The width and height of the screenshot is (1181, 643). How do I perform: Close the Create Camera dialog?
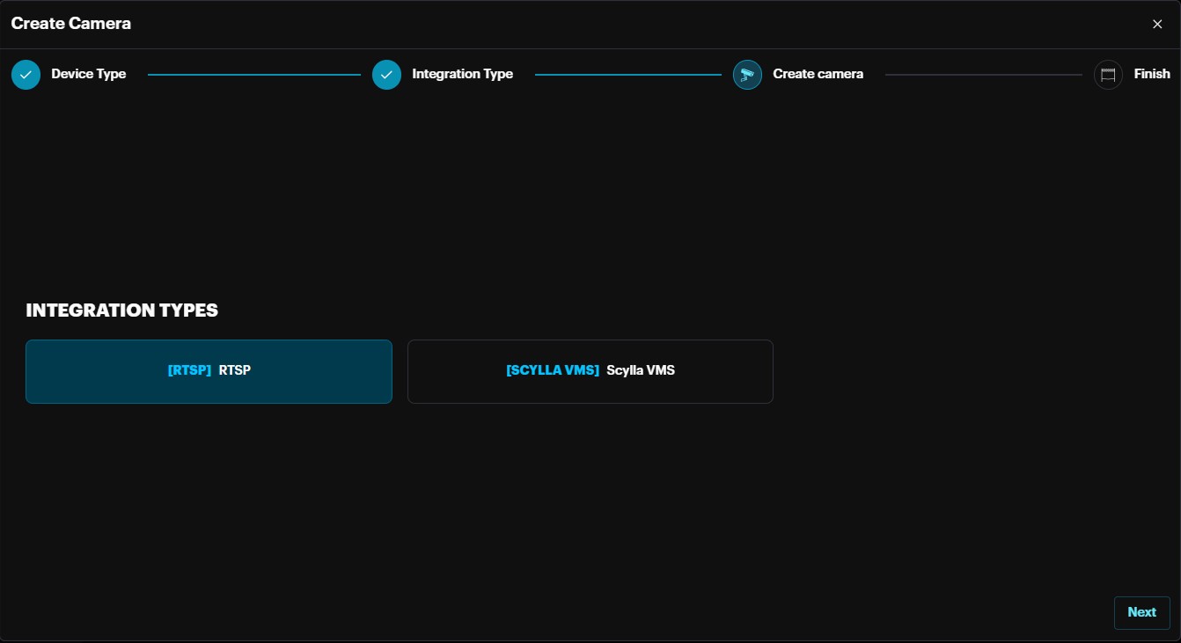coord(1157,24)
